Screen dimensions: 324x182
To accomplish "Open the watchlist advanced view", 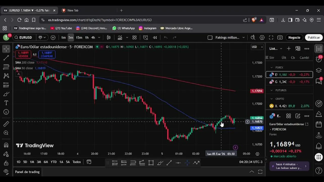I will [298, 49].
